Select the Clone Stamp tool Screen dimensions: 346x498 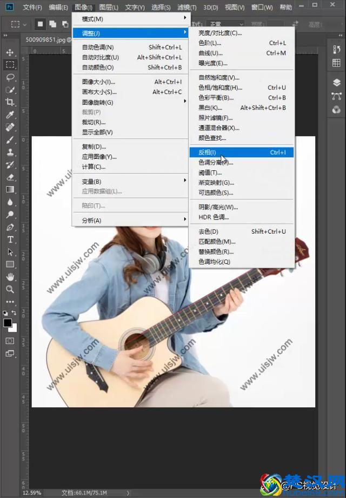[10, 152]
